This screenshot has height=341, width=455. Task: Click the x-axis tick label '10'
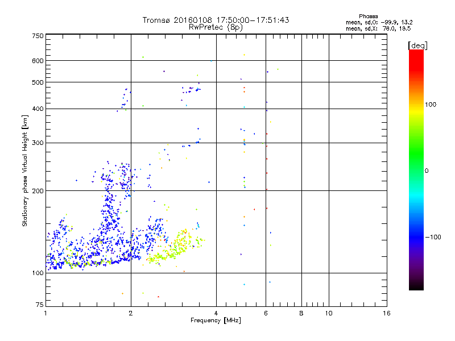click(329, 313)
